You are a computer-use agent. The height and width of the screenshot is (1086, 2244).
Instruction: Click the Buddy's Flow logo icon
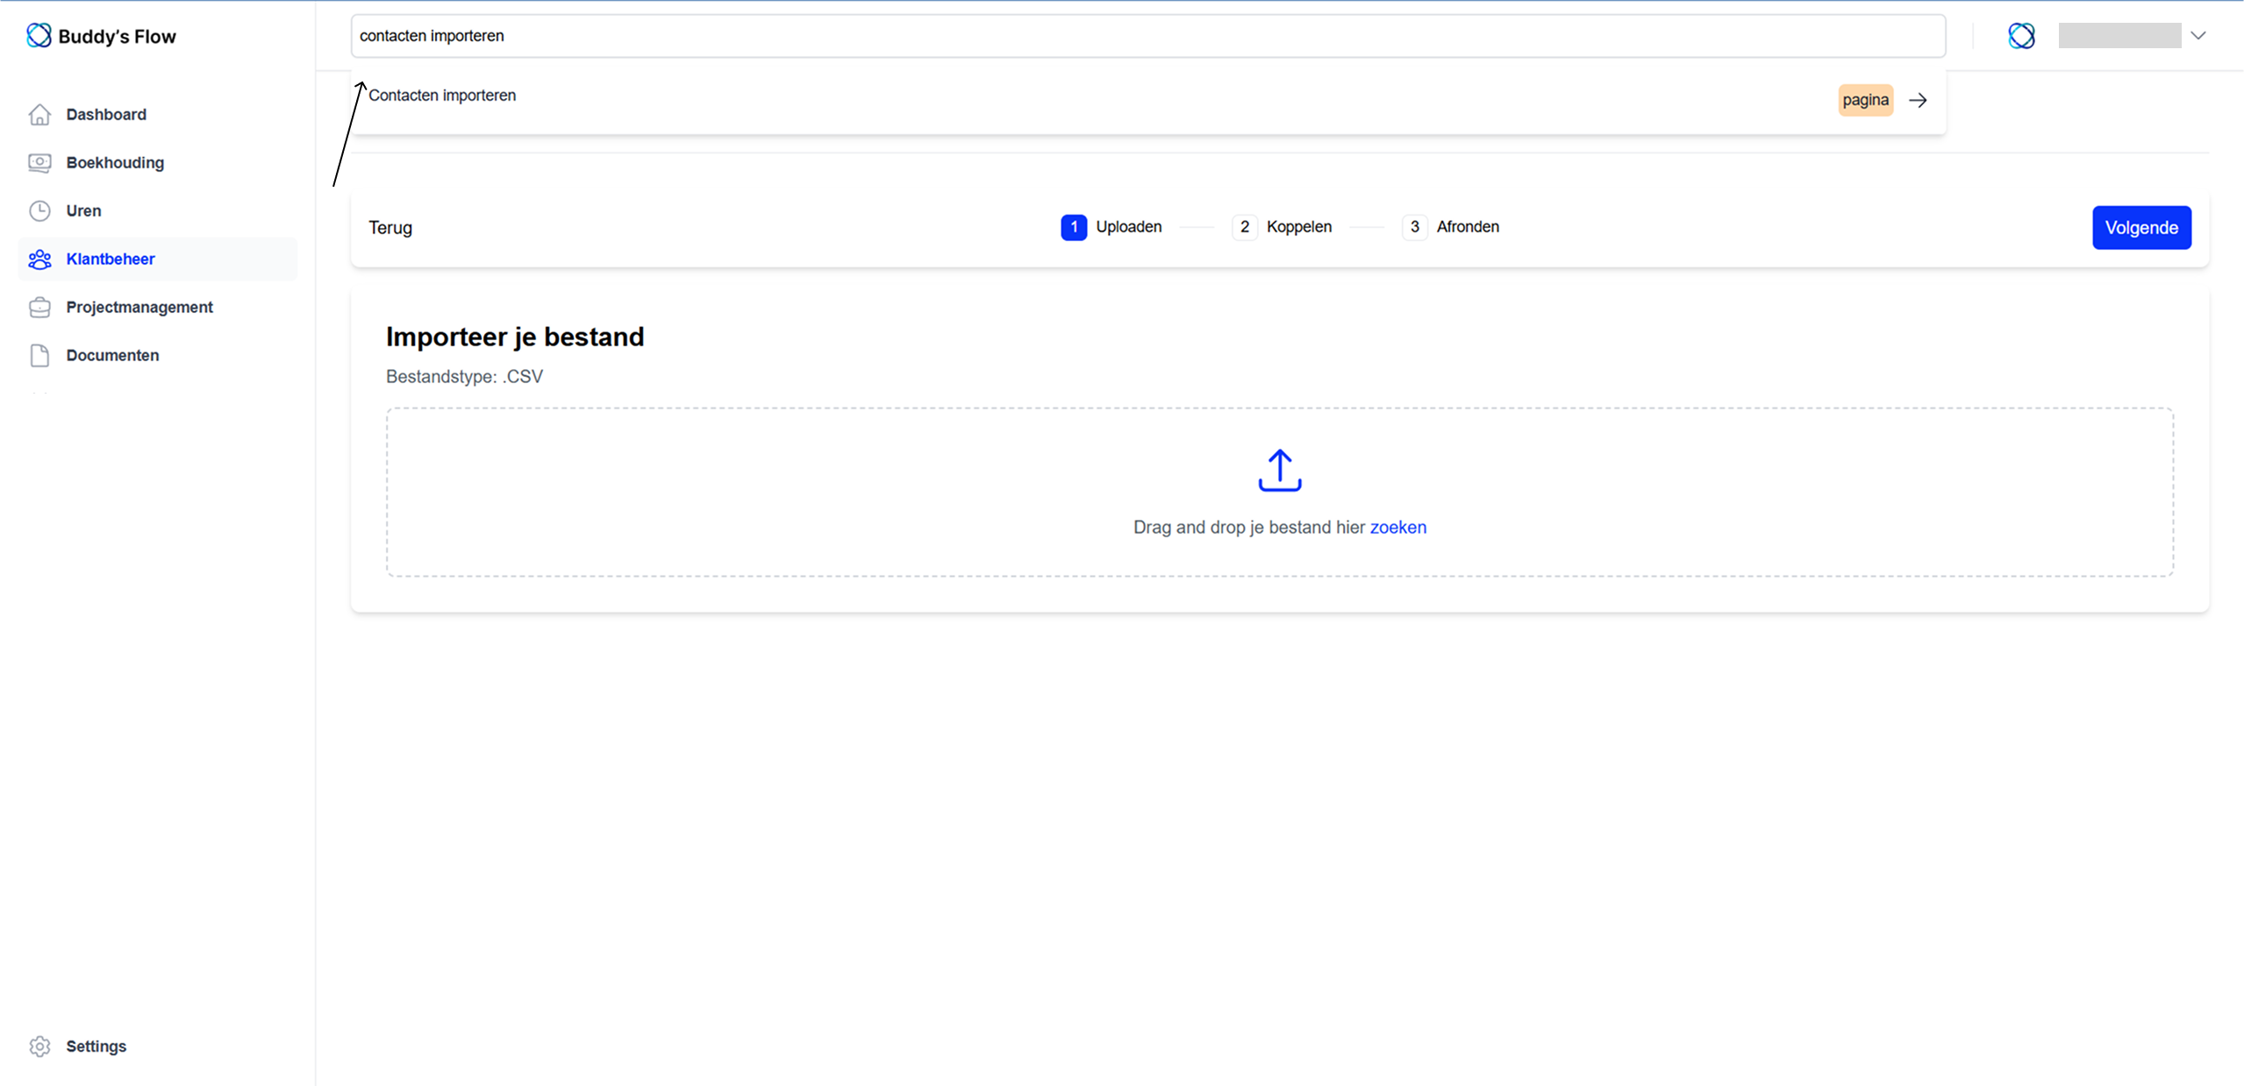39,35
